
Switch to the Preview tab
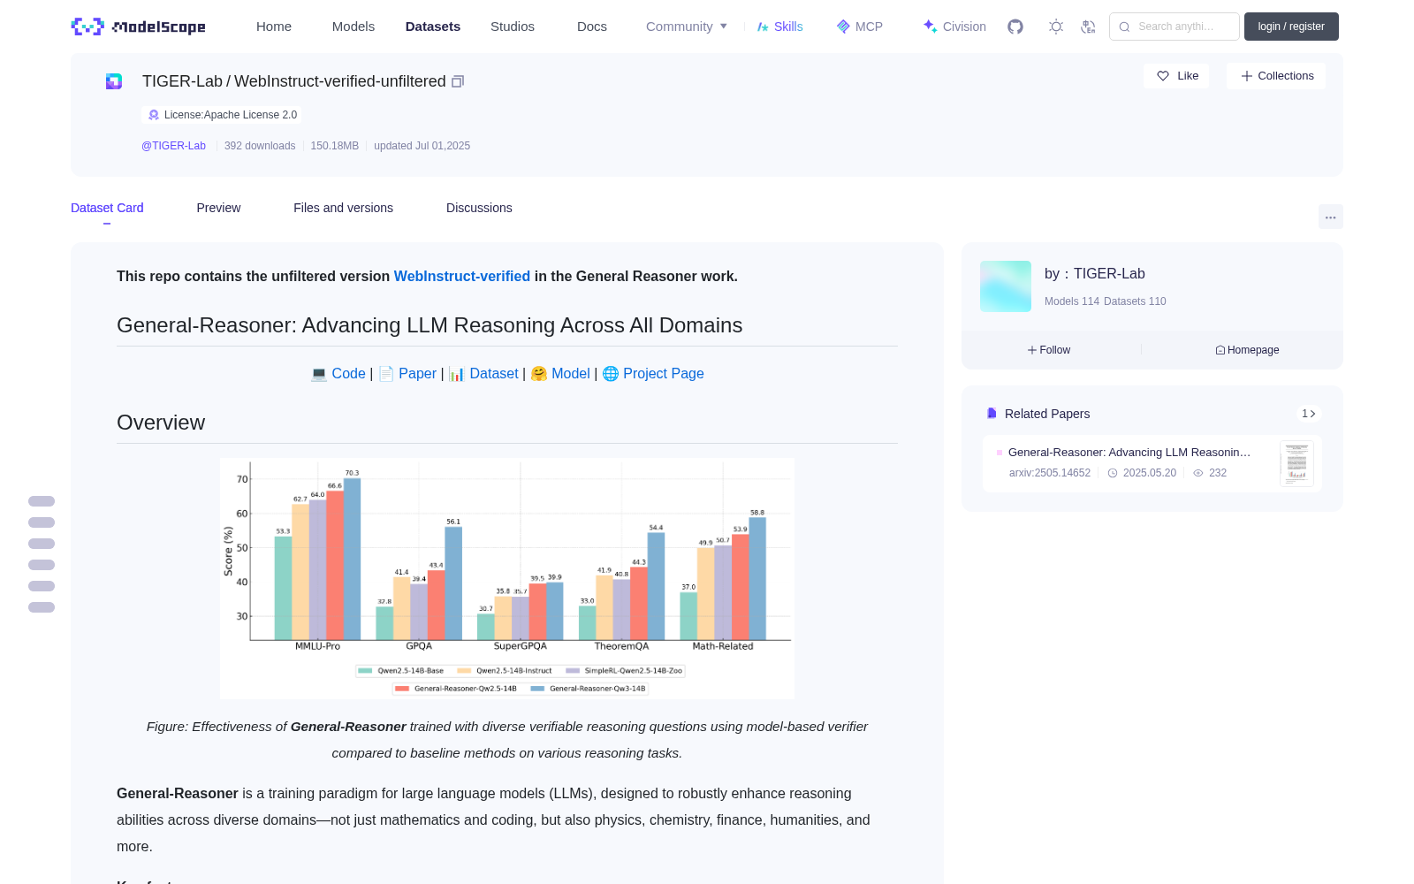coord(218,208)
